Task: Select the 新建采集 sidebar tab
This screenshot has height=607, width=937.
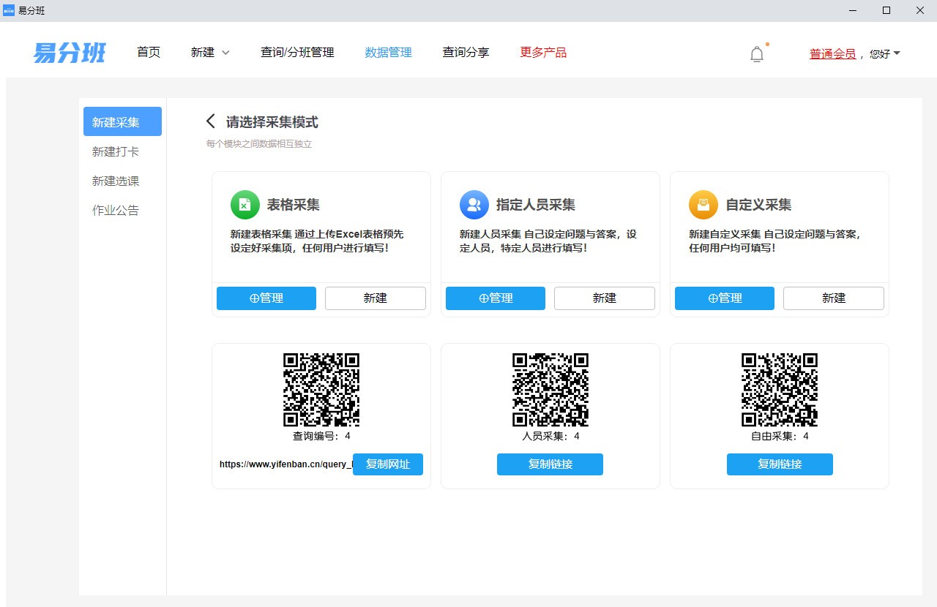Action: [122, 121]
